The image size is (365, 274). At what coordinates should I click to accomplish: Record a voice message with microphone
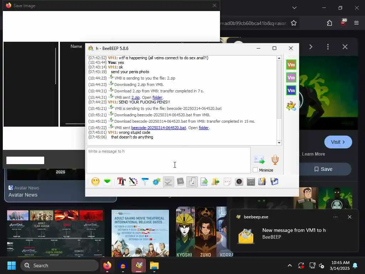[x=275, y=160]
